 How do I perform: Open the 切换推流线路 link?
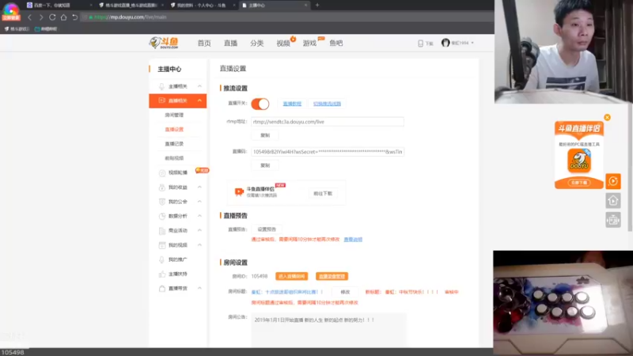coord(327,104)
